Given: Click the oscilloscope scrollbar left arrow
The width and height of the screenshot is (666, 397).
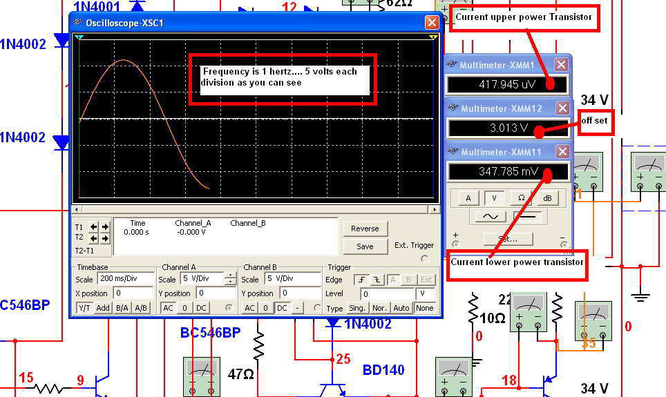Looking at the screenshot, I should pos(77,209).
